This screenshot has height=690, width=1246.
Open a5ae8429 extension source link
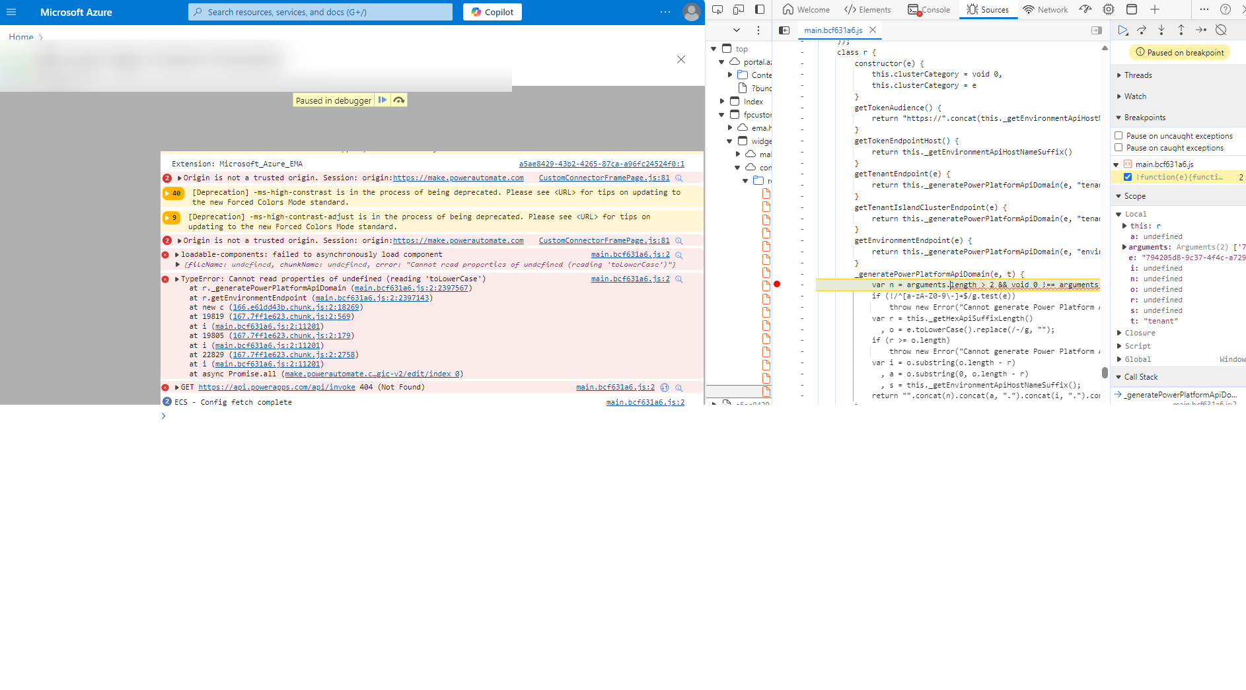coord(601,164)
